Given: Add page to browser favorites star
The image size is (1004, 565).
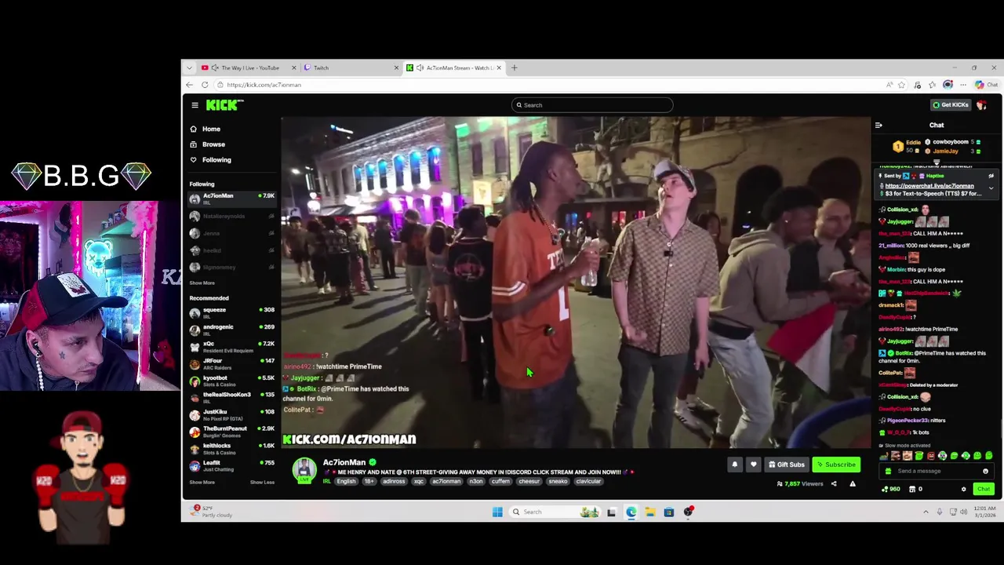Looking at the screenshot, I should (x=901, y=85).
